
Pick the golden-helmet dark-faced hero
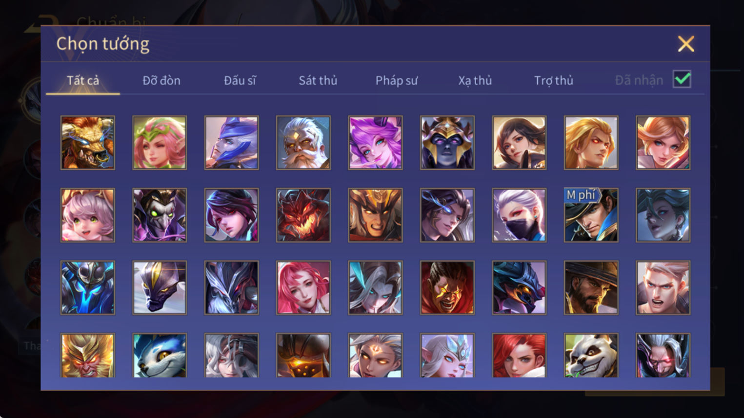point(447,143)
